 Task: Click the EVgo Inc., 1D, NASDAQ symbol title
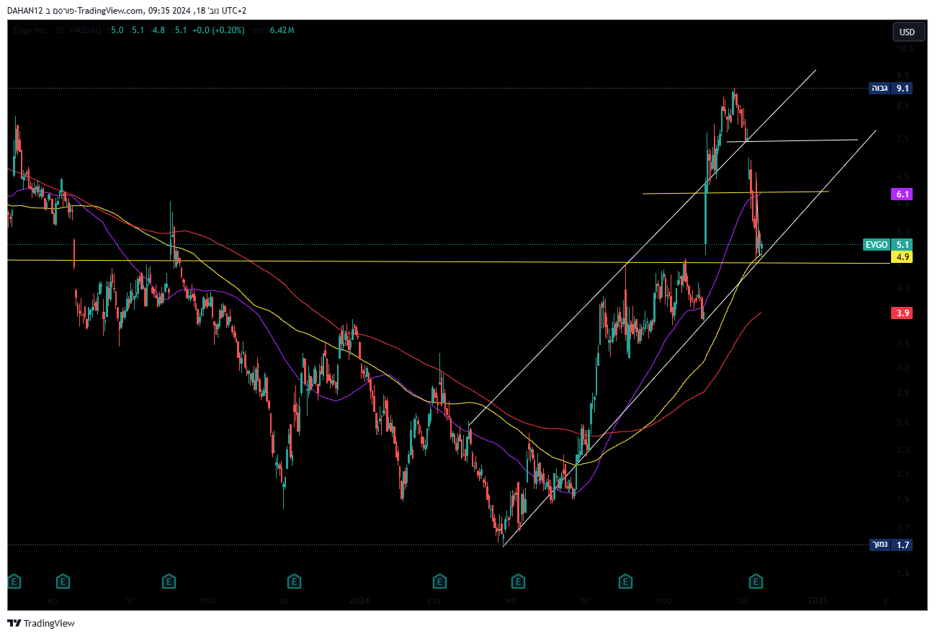tap(58, 30)
